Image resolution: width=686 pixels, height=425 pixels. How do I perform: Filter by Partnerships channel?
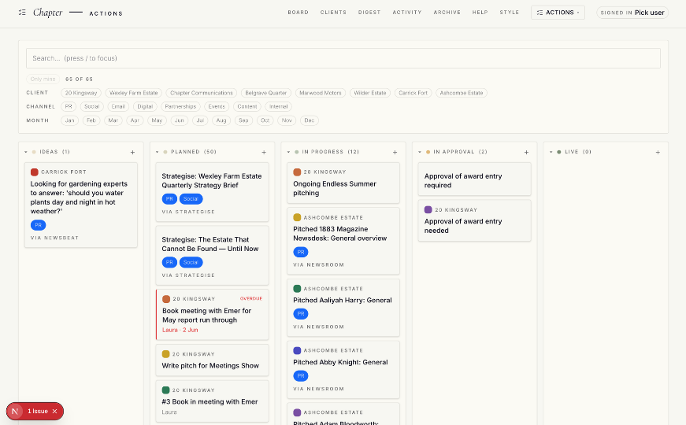pos(180,107)
